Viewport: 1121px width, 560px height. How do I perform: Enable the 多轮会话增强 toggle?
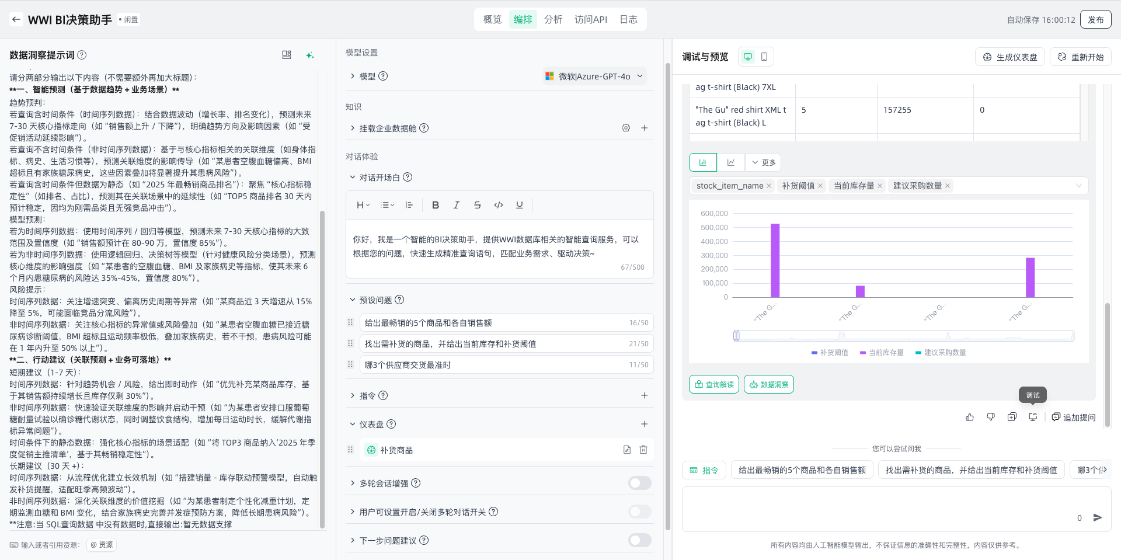pyautogui.click(x=639, y=483)
